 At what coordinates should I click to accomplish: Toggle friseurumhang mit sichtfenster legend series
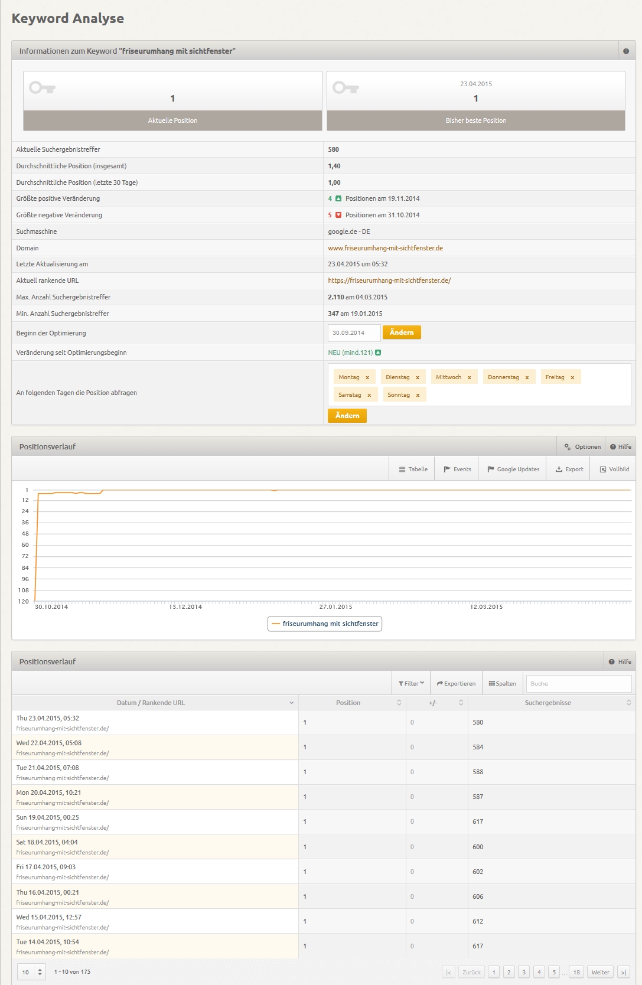point(325,624)
